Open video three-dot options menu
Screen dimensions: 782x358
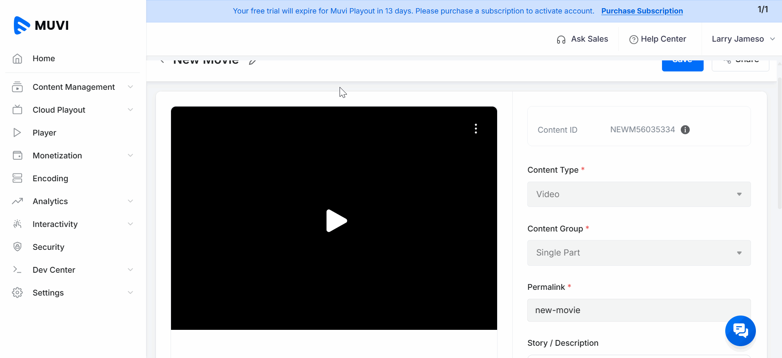coord(475,129)
